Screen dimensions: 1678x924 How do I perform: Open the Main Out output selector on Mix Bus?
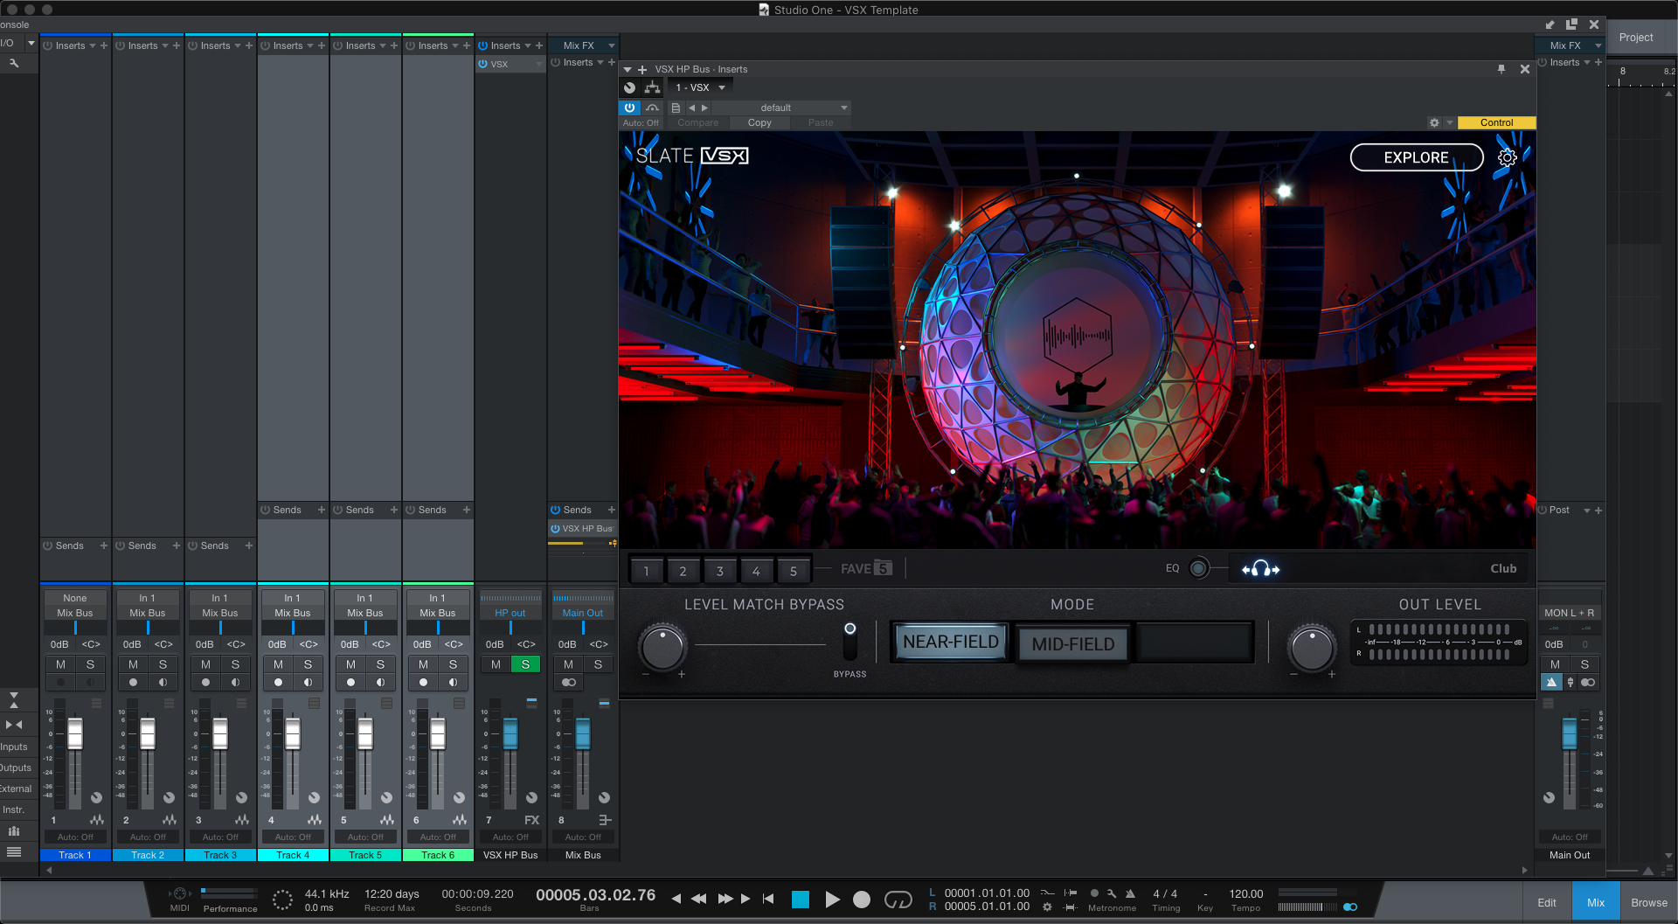click(x=583, y=613)
